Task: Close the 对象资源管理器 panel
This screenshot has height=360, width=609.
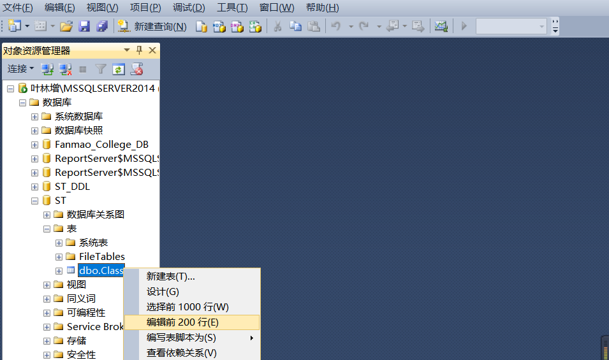Action: click(152, 50)
